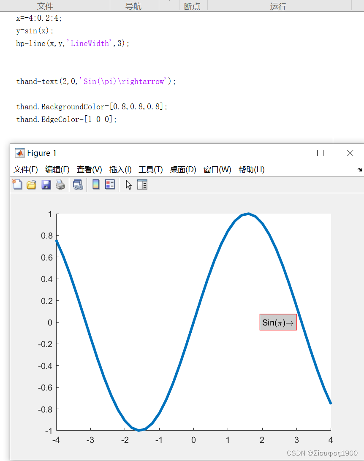Select the Sin(π)→ text annotation on the plot
Screen dimensions: 364x461
(278, 322)
